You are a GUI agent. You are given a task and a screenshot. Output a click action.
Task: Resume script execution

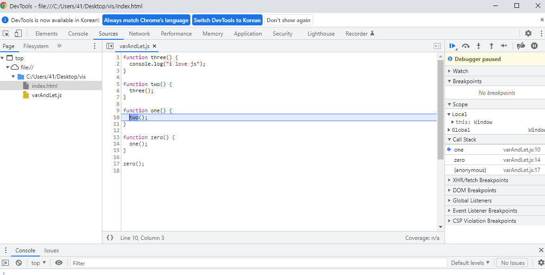tap(452, 46)
